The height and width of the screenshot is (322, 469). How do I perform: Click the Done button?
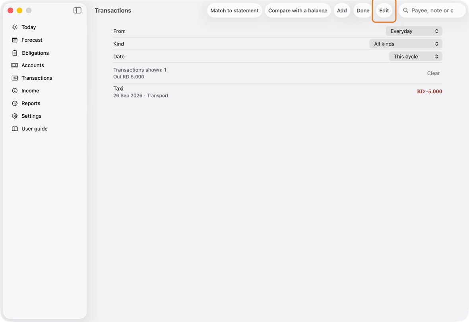coord(363,10)
